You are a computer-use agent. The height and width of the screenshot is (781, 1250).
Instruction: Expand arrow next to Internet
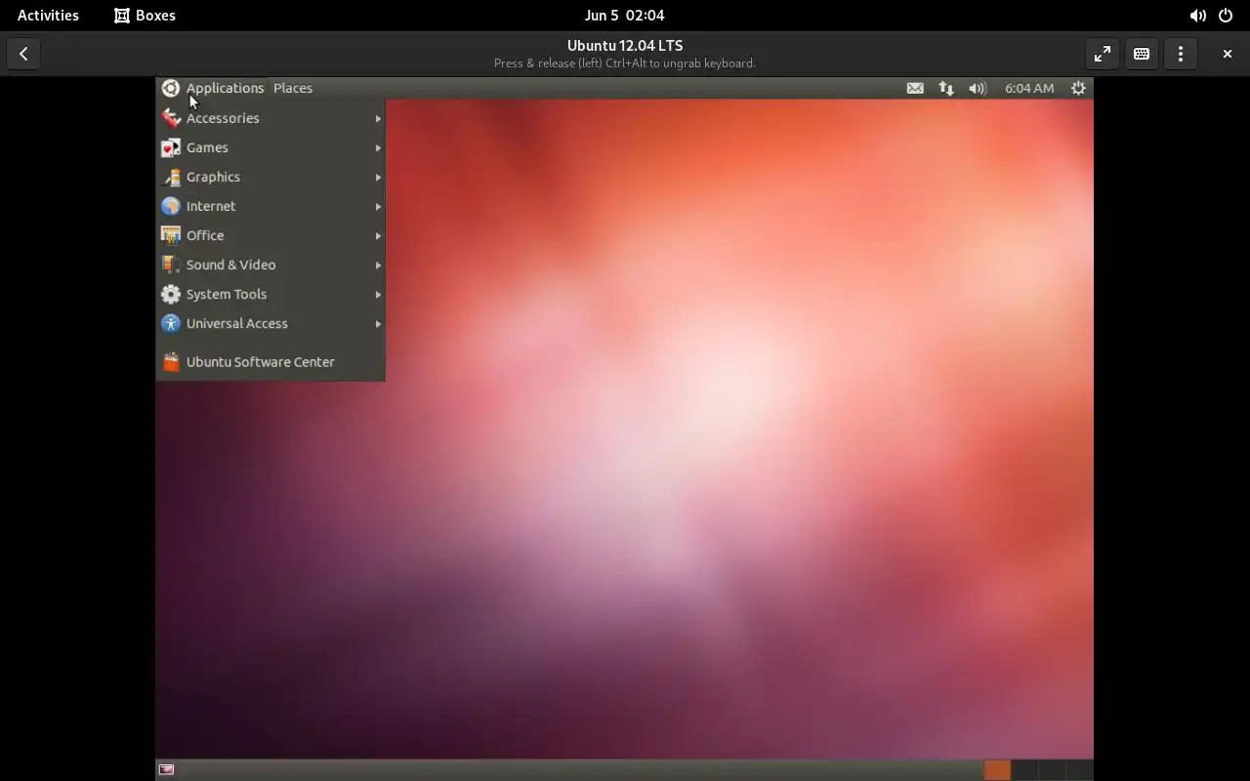[x=378, y=206]
